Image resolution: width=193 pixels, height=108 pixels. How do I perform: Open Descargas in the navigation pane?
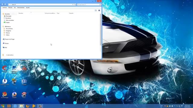coord(8,16)
